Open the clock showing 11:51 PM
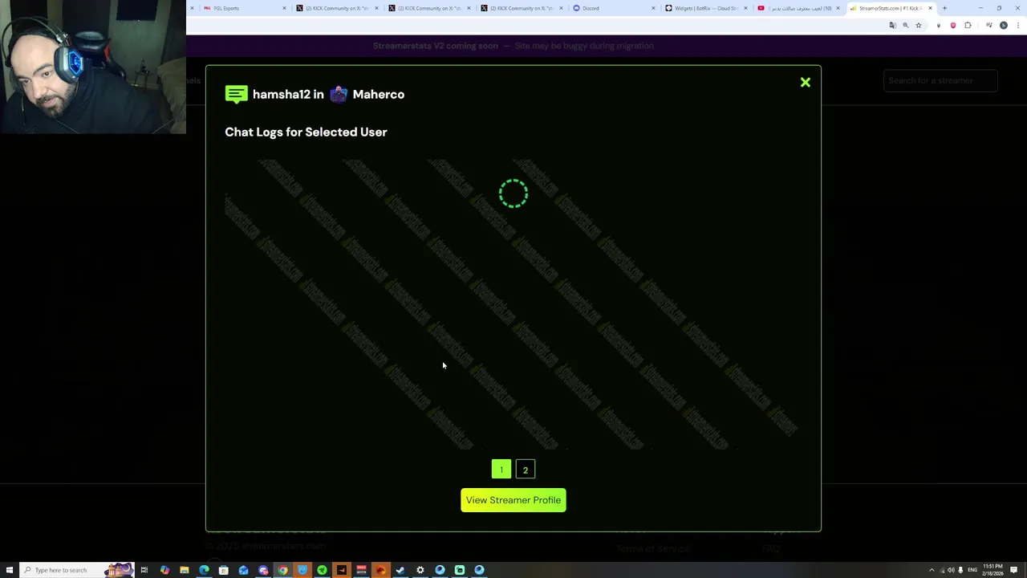 [x=993, y=570]
